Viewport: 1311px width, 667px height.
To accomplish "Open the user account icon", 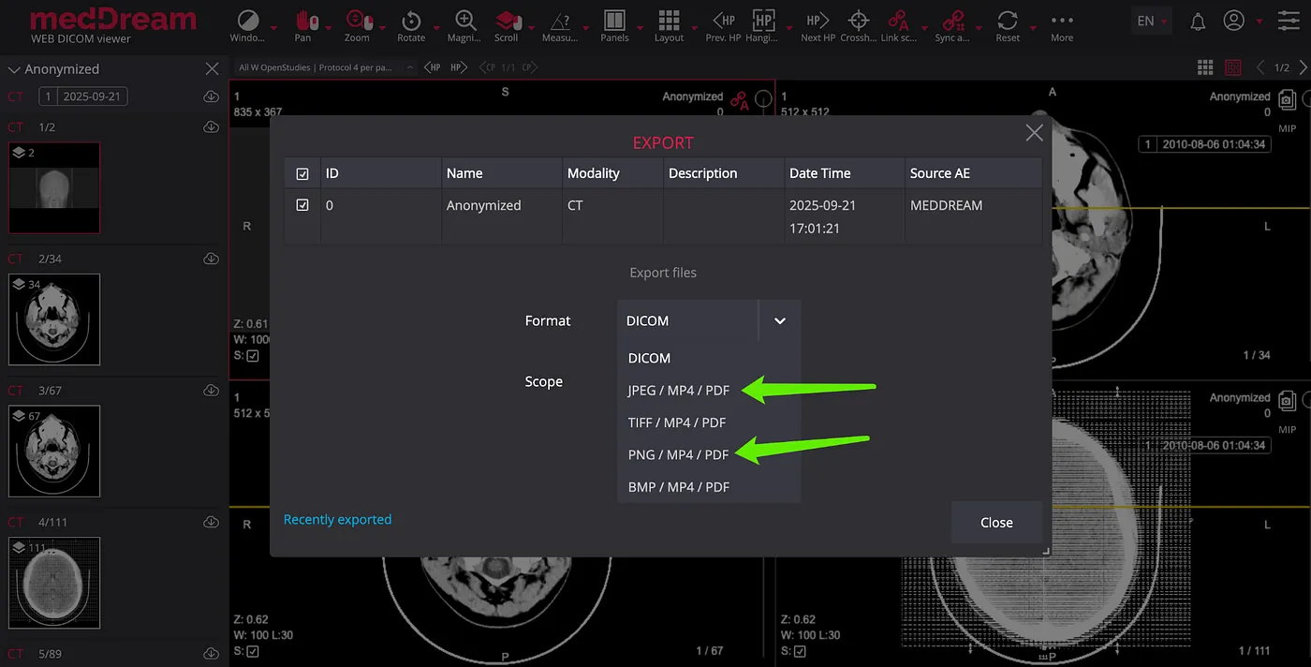I will pyautogui.click(x=1234, y=21).
